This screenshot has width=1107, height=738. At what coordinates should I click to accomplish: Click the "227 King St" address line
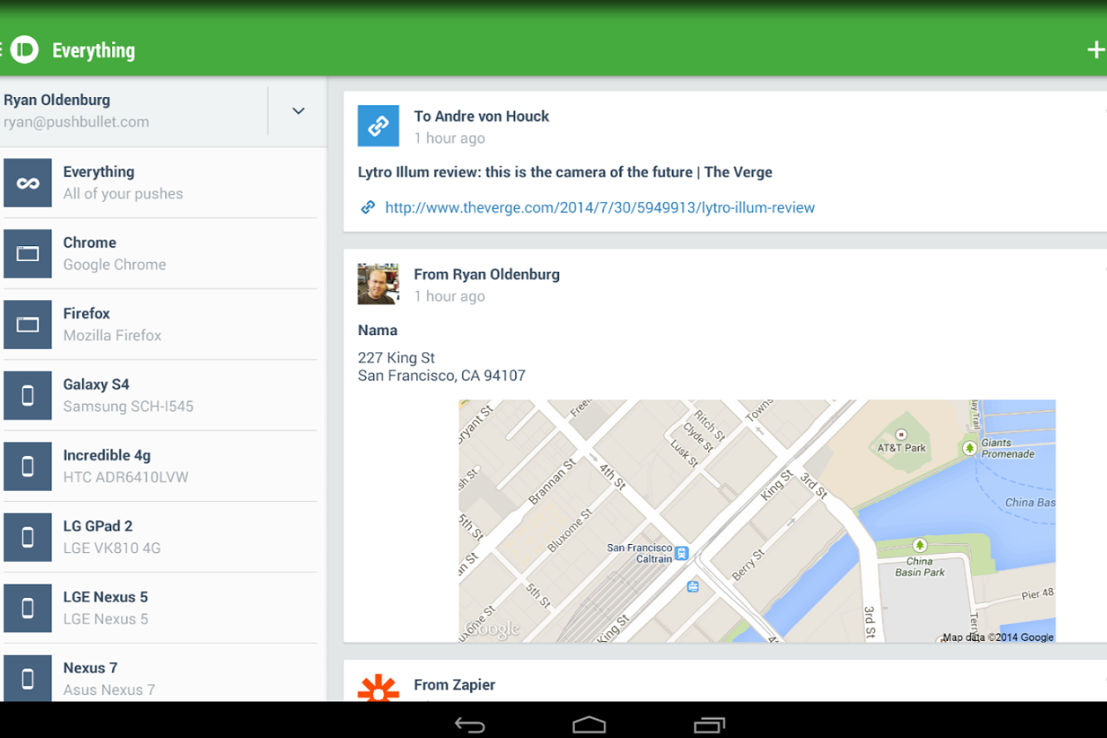396,357
